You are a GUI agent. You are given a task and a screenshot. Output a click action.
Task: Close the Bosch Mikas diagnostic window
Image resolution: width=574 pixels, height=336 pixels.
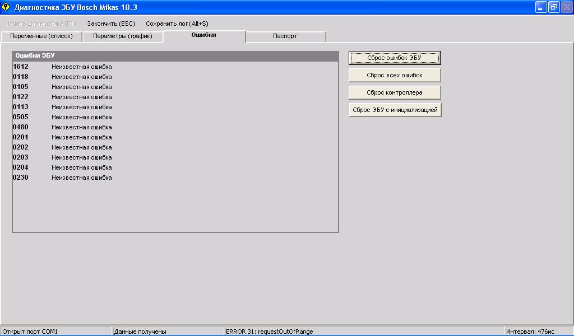[567, 7]
